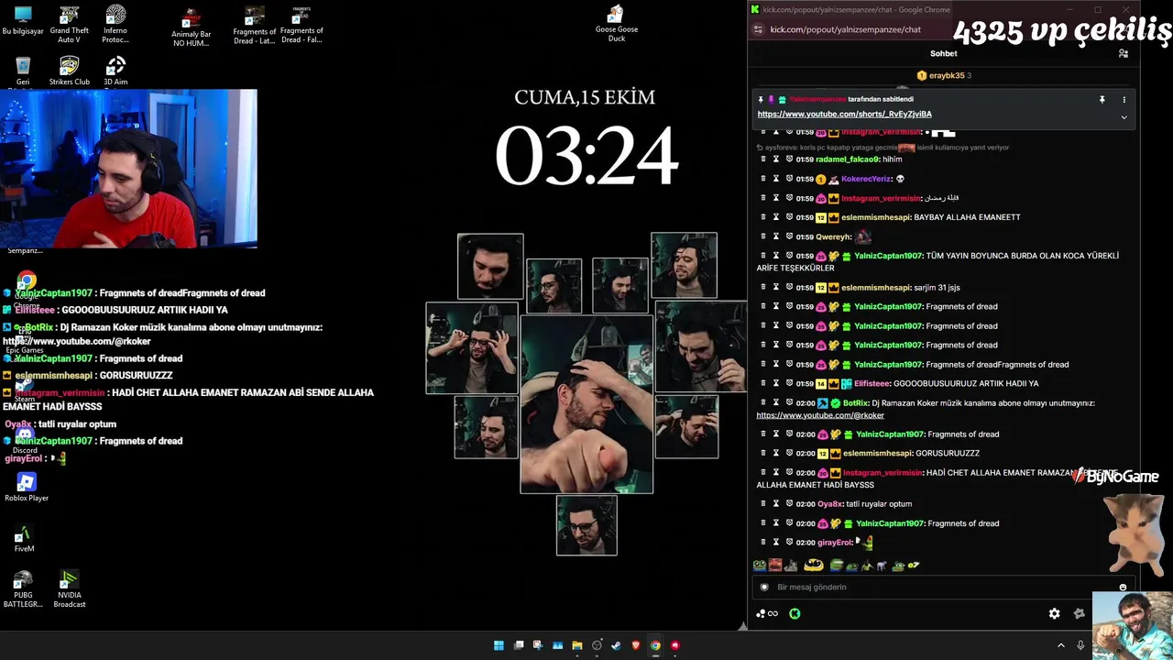Open the youtube.com/@rkoker link in BotRix message
This screenshot has width=1173, height=660.
(x=820, y=415)
